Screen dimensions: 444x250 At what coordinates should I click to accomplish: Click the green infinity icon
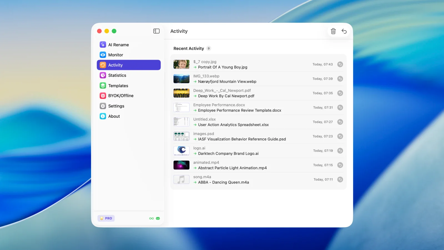(x=152, y=218)
